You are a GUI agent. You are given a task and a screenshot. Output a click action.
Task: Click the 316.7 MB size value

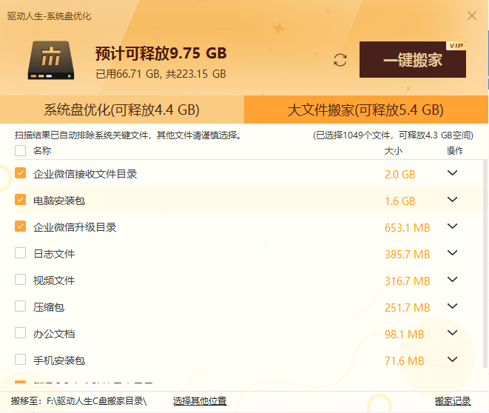point(408,281)
